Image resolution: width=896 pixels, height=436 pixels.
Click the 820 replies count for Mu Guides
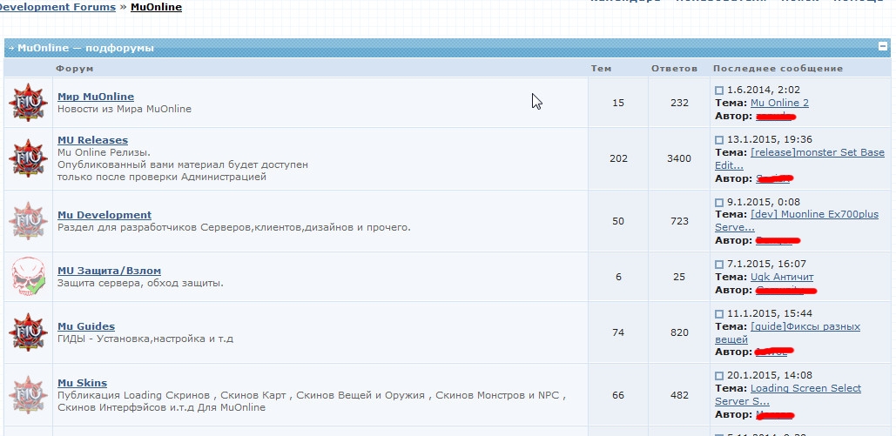click(x=679, y=332)
